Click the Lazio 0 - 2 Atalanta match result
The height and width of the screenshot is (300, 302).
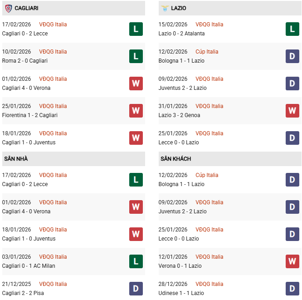[181, 34]
